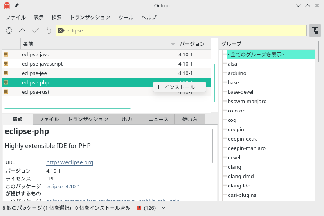Switch to the ニュース tab

click(x=159, y=119)
